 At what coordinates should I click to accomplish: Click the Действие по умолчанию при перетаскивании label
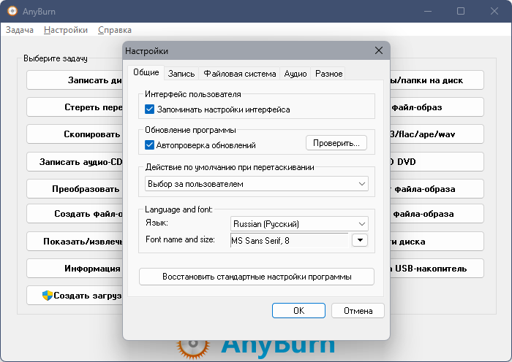pos(230,167)
